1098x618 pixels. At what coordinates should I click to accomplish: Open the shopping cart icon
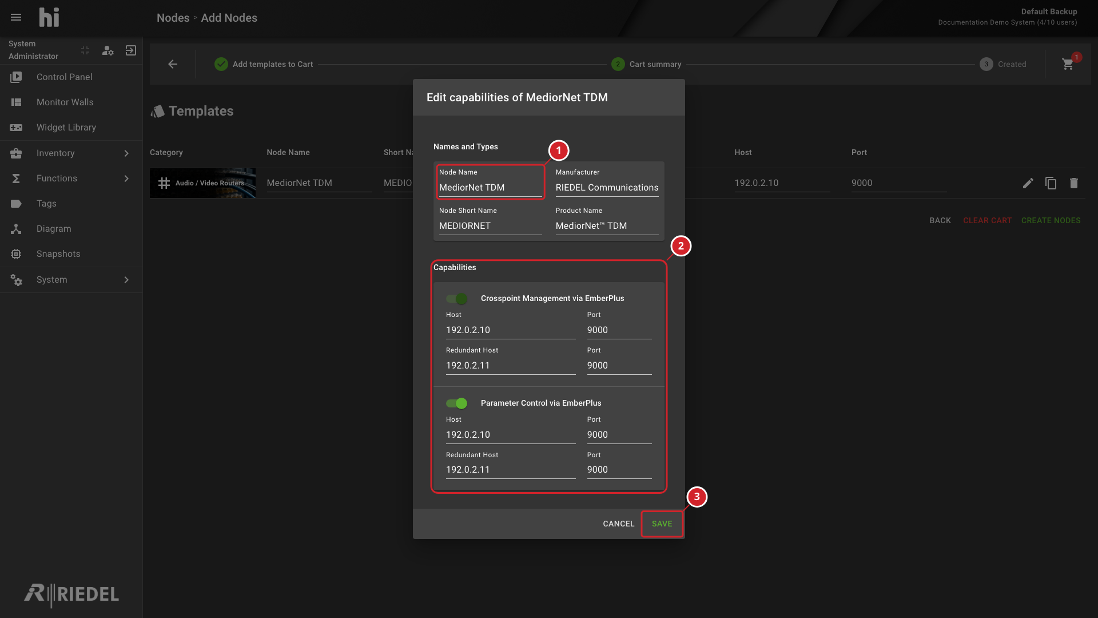[1068, 64]
